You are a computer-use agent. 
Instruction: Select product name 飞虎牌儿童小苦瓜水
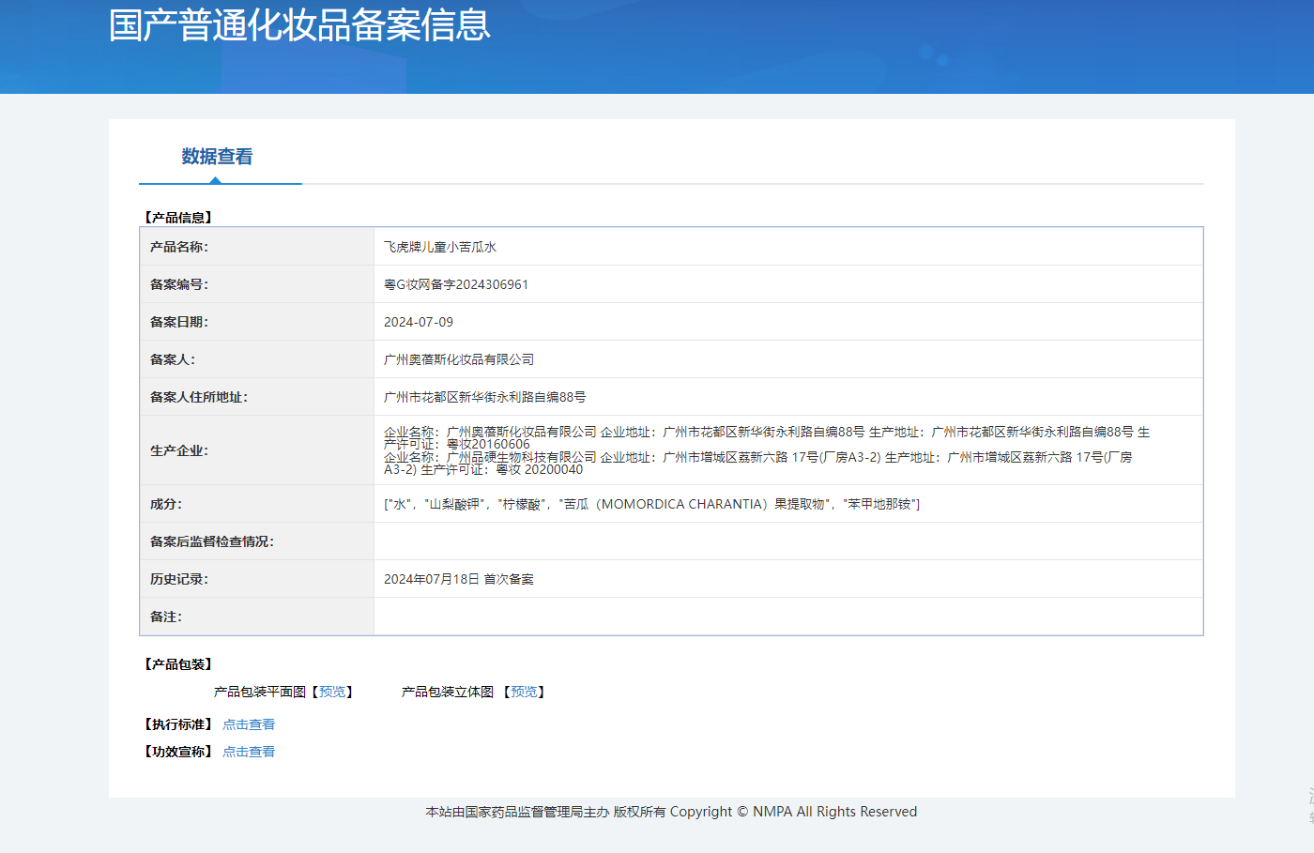pyautogui.click(x=440, y=247)
